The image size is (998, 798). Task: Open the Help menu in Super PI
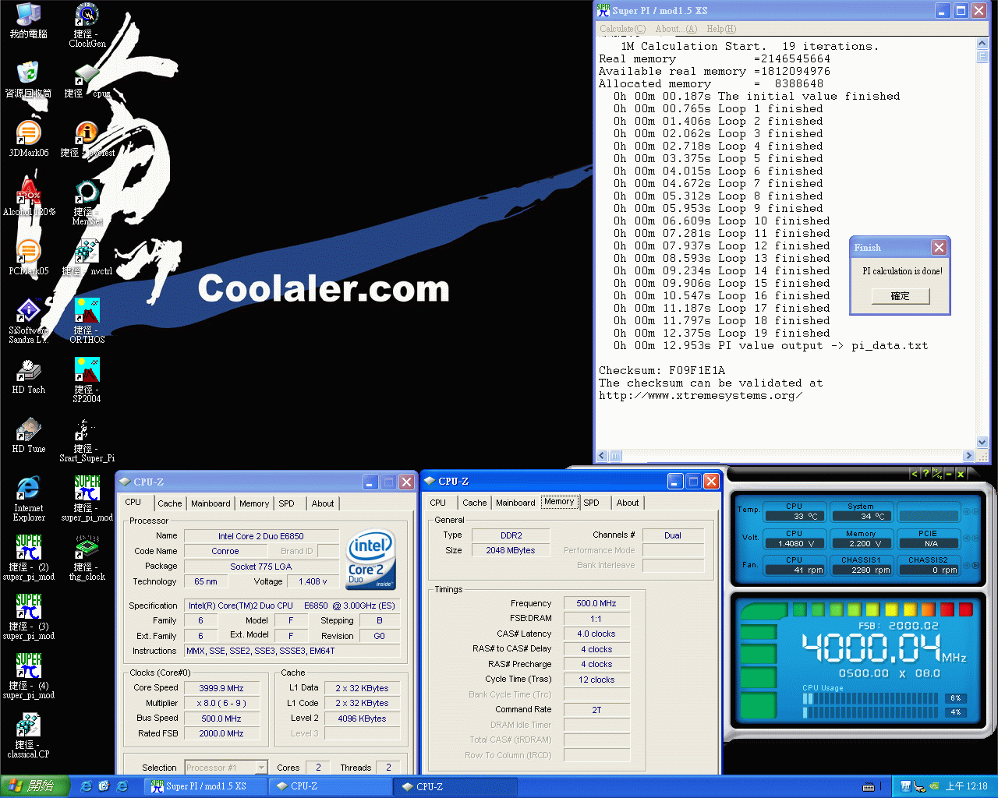(x=721, y=29)
